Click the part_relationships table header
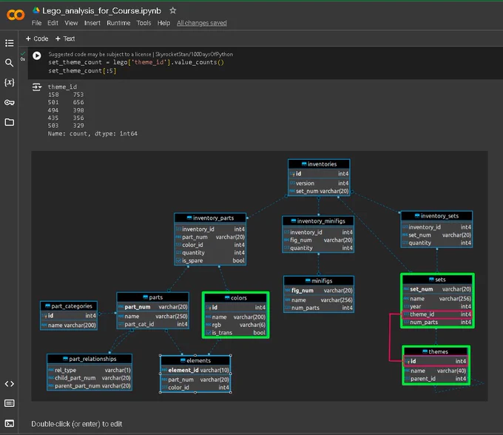503x435 pixels. 90,359
